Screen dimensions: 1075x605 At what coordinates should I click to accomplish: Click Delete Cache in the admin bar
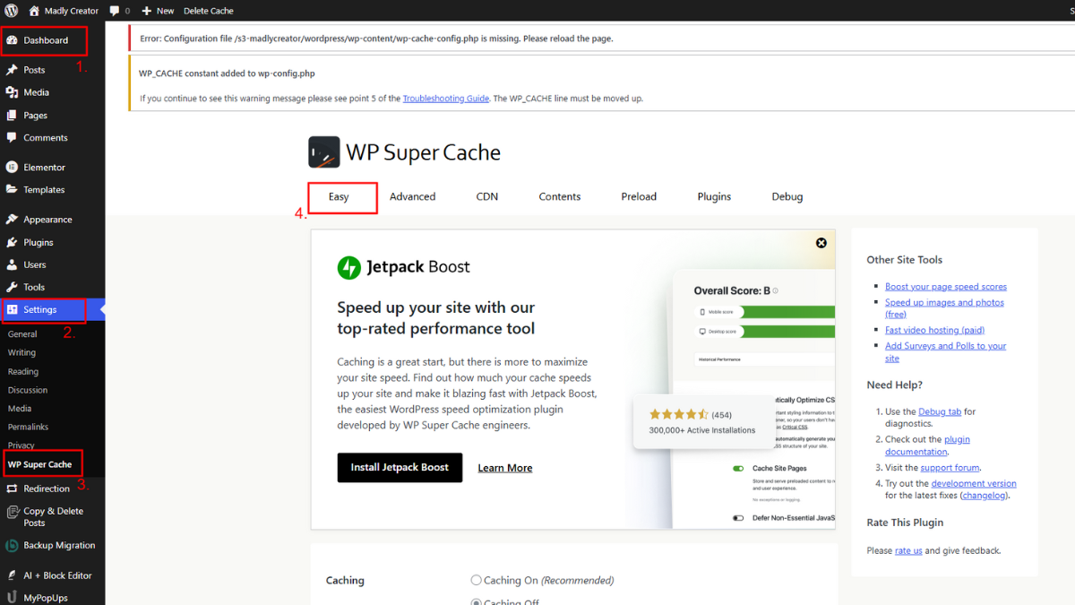(208, 11)
